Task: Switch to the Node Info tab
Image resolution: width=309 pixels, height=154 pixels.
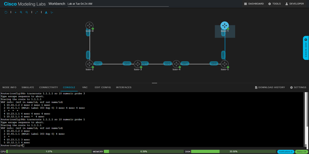Action: pyautogui.click(x=10, y=87)
